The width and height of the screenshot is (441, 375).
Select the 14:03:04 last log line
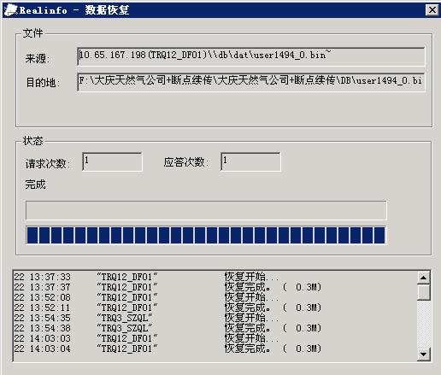click(x=168, y=349)
